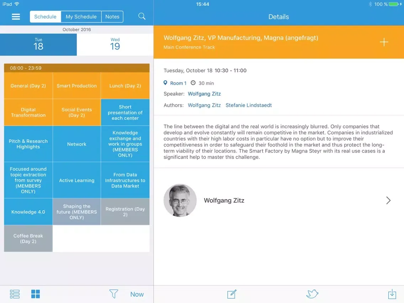Tap Main Conference Track subtitle
This screenshot has height=303, width=404.
click(189, 47)
